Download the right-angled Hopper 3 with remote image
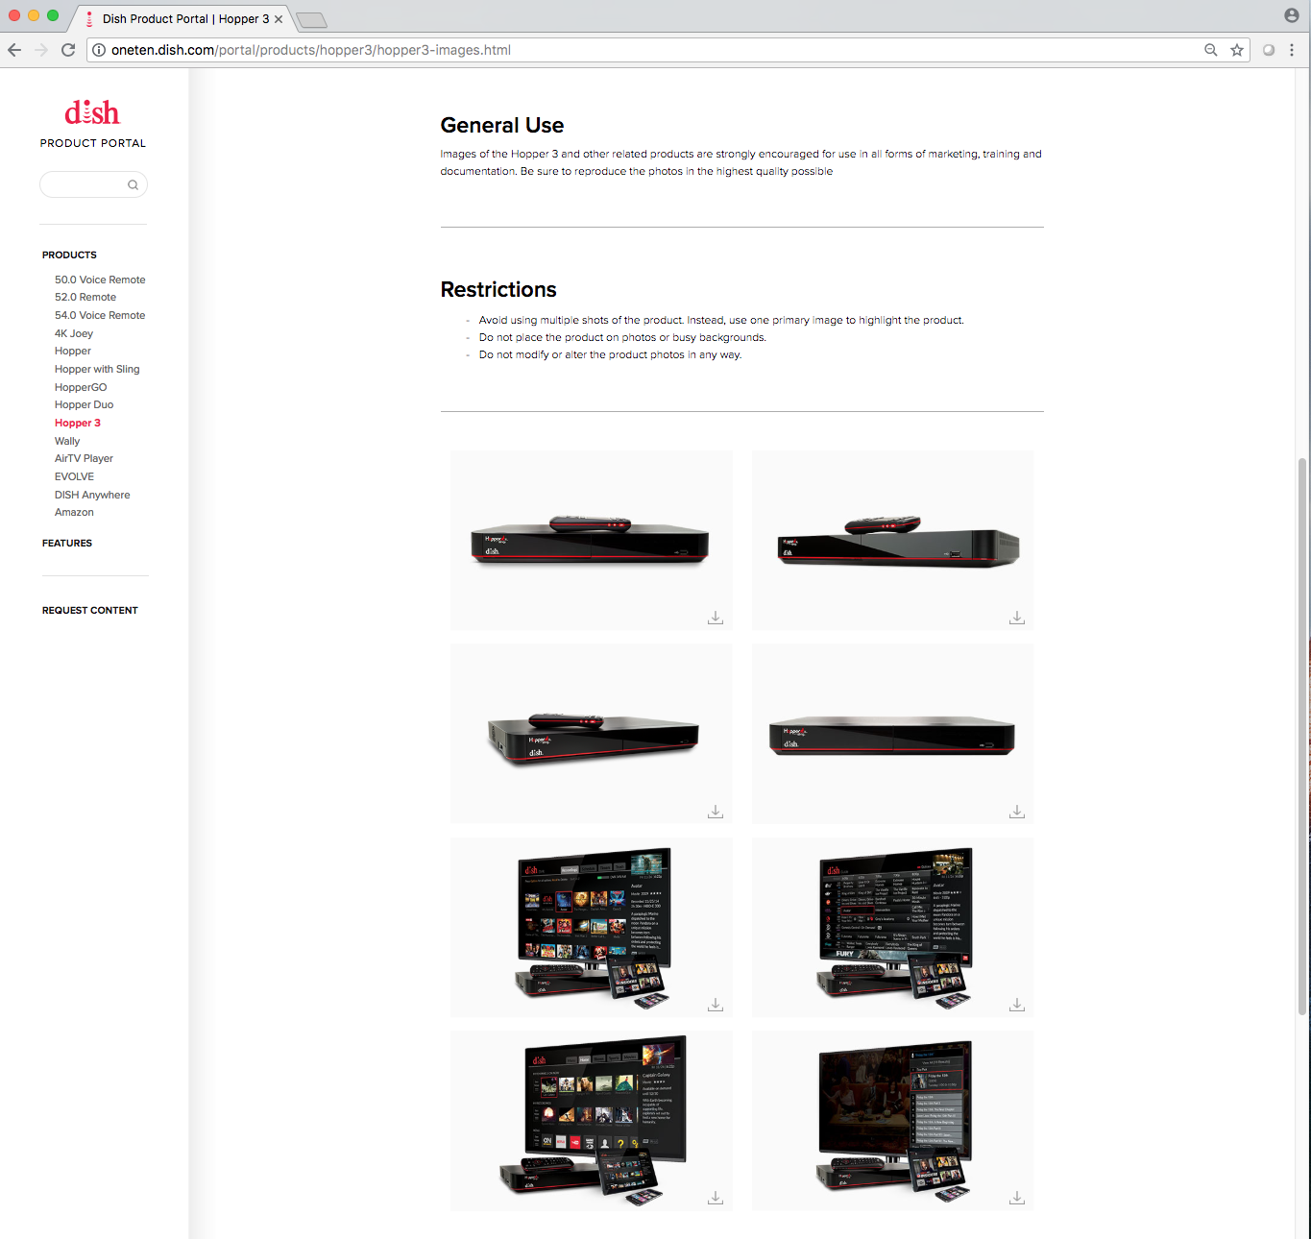1311x1239 pixels. (x=1017, y=618)
